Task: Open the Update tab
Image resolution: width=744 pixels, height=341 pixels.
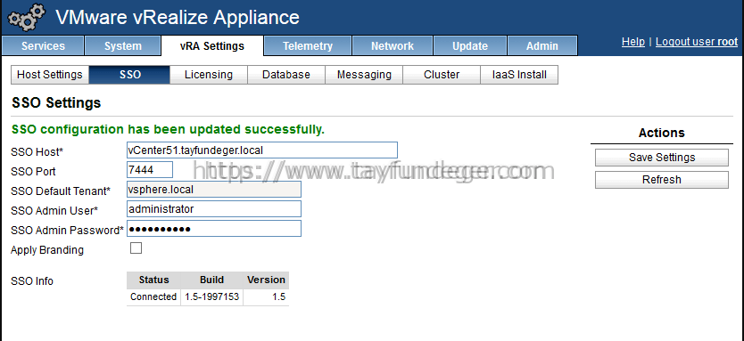Action: pyautogui.click(x=470, y=46)
